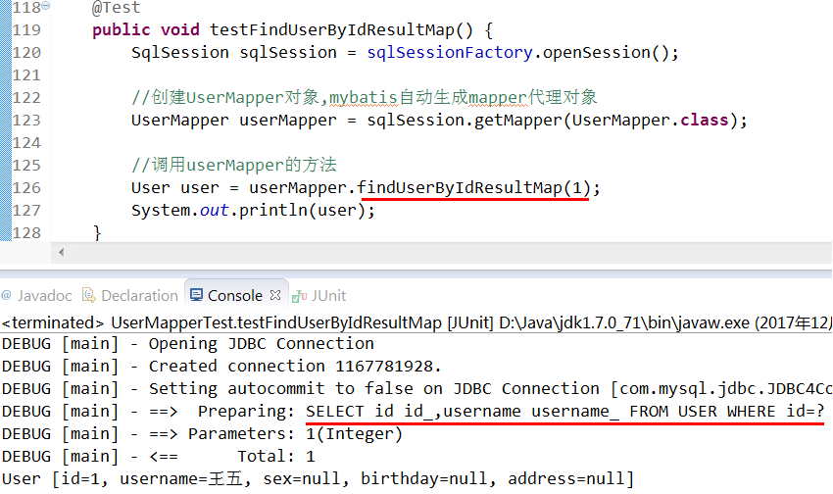This screenshot has width=833, height=494.
Task: Click line number 123 in the gutter
Action: click(x=26, y=120)
